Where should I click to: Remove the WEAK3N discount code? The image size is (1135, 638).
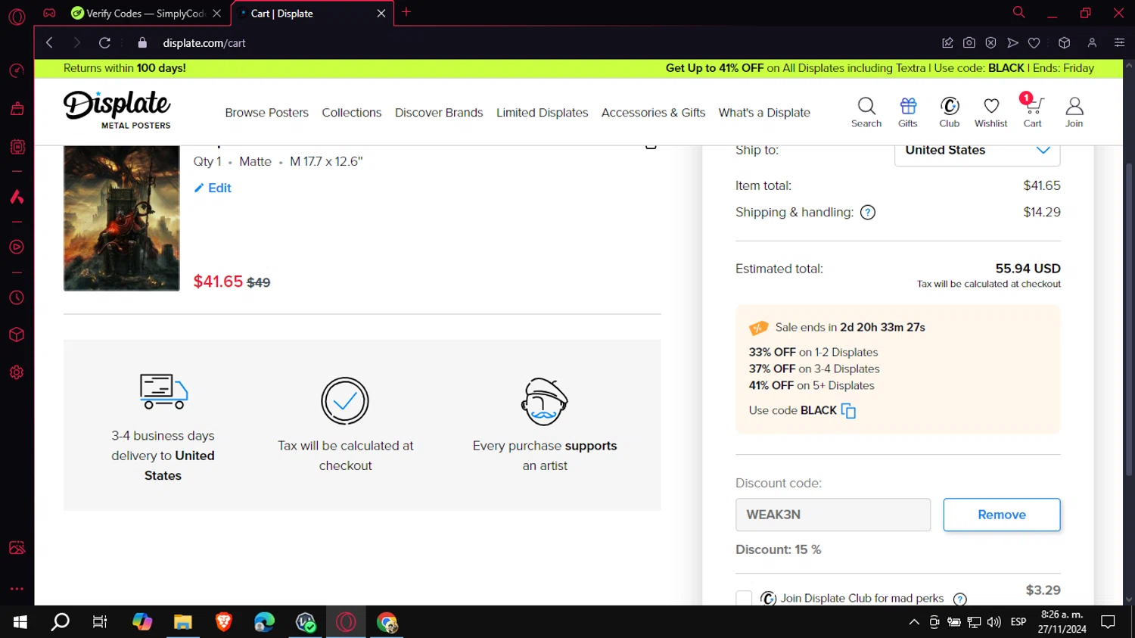(x=1002, y=515)
